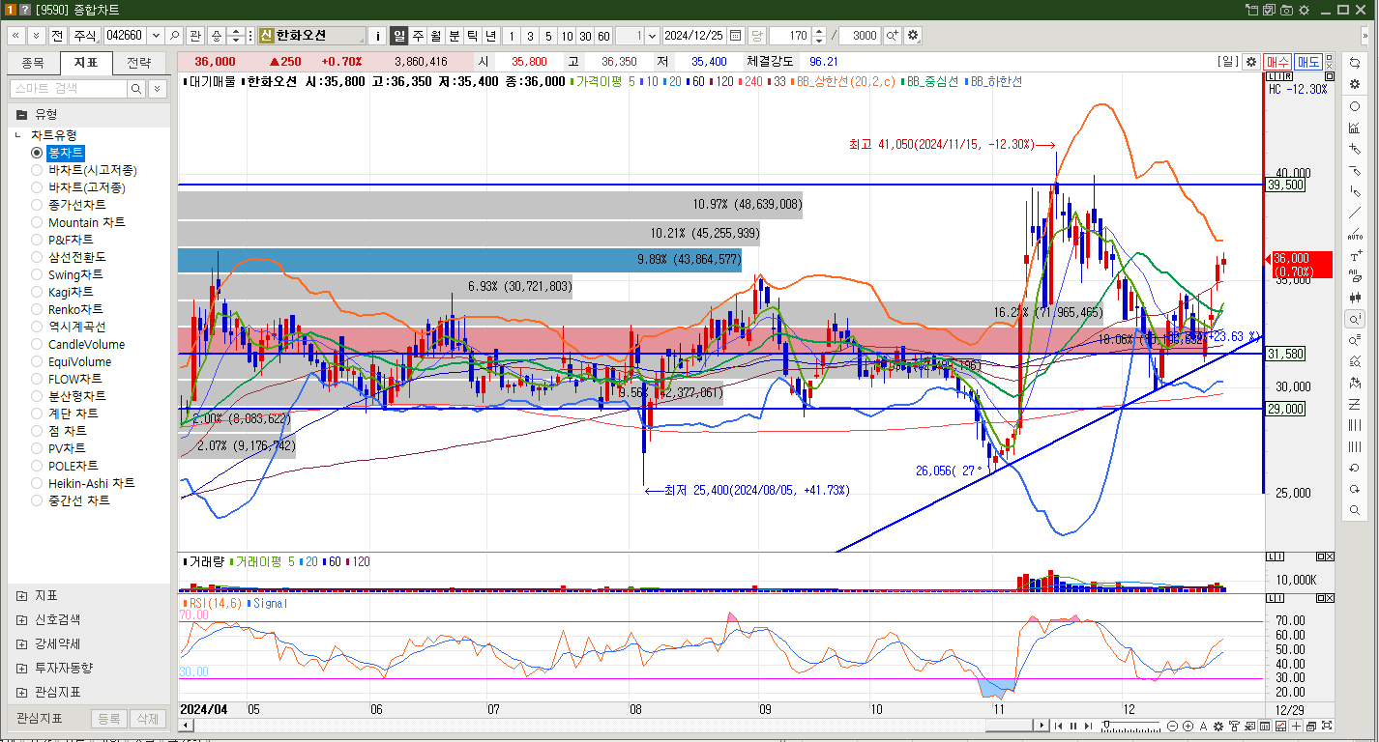
Task: Open the dropdown next to the interval value 1
Action: click(652, 35)
